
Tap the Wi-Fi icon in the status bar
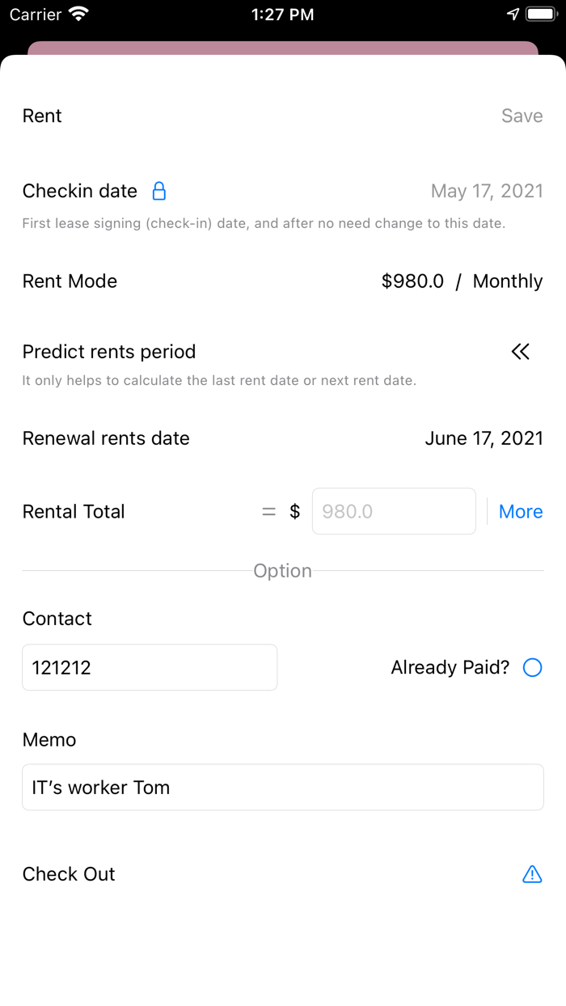[77, 13]
